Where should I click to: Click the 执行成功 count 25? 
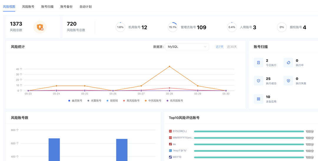point(268,79)
